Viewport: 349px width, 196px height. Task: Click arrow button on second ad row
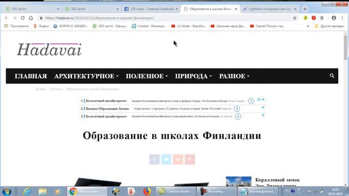tap(237, 109)
